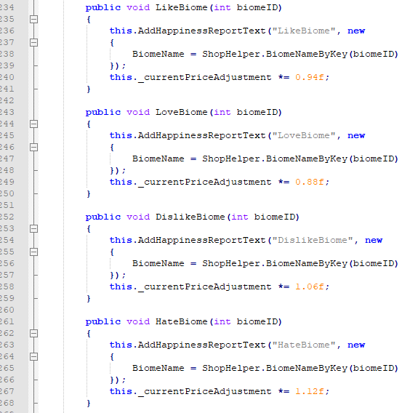Click the LoveBiome method name declaration
The width and height of the screenshot is (418, 413).
pyautogui.click(x=181, y=112)
